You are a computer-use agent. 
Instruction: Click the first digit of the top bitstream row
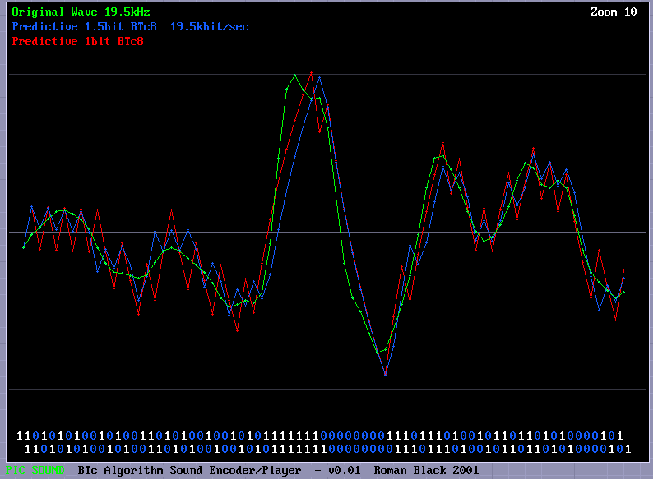coord(20,435)
